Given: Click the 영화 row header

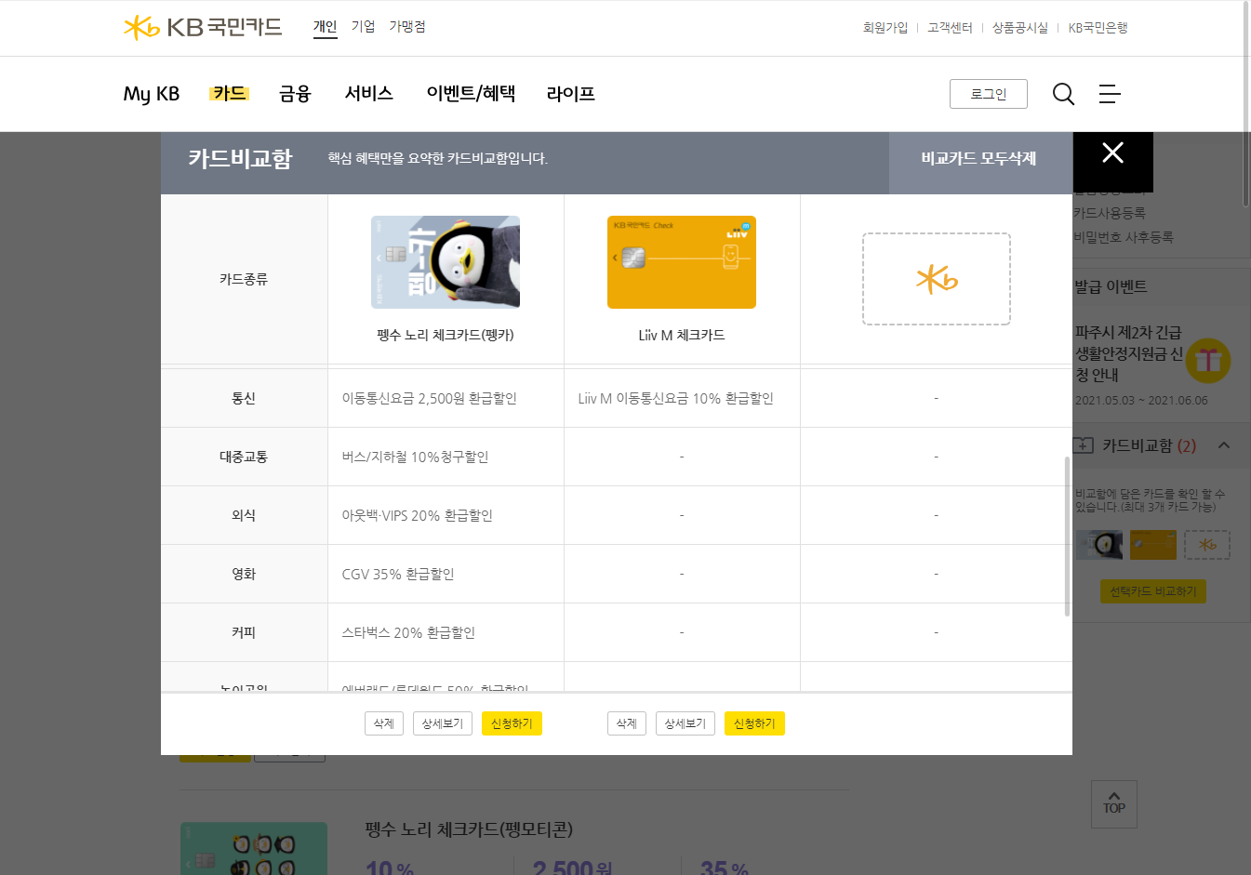Looking at the screenshot, I should [244, 574].
